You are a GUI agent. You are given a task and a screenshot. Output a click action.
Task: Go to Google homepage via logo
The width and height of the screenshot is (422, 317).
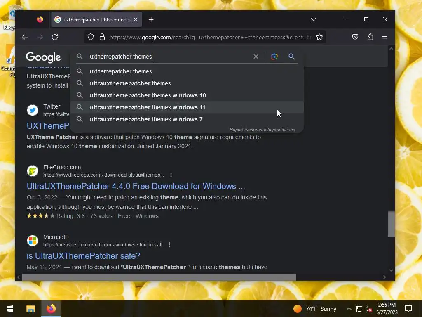(x=43, y=57)
